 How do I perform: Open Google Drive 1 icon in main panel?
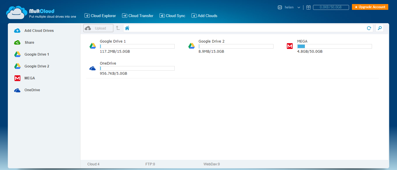point(93,46)
